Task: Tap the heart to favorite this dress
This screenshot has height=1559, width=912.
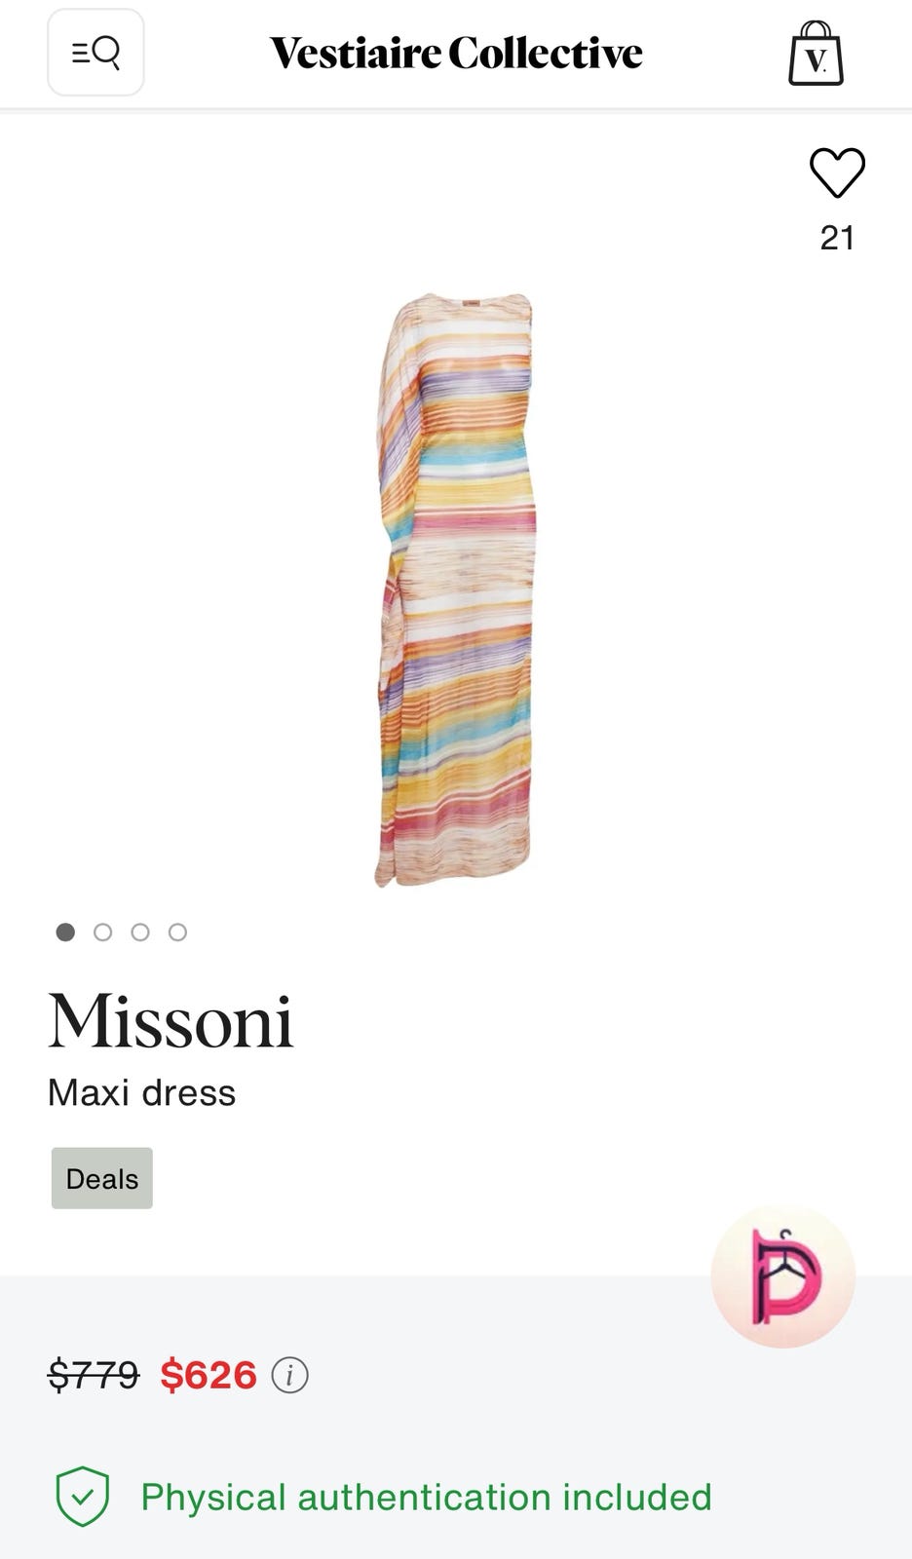Action: [837, 172]
